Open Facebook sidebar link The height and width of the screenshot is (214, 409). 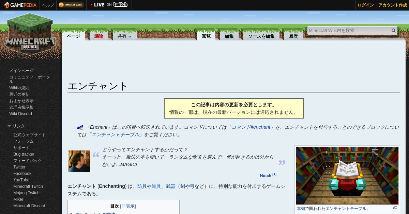point(22,174)
